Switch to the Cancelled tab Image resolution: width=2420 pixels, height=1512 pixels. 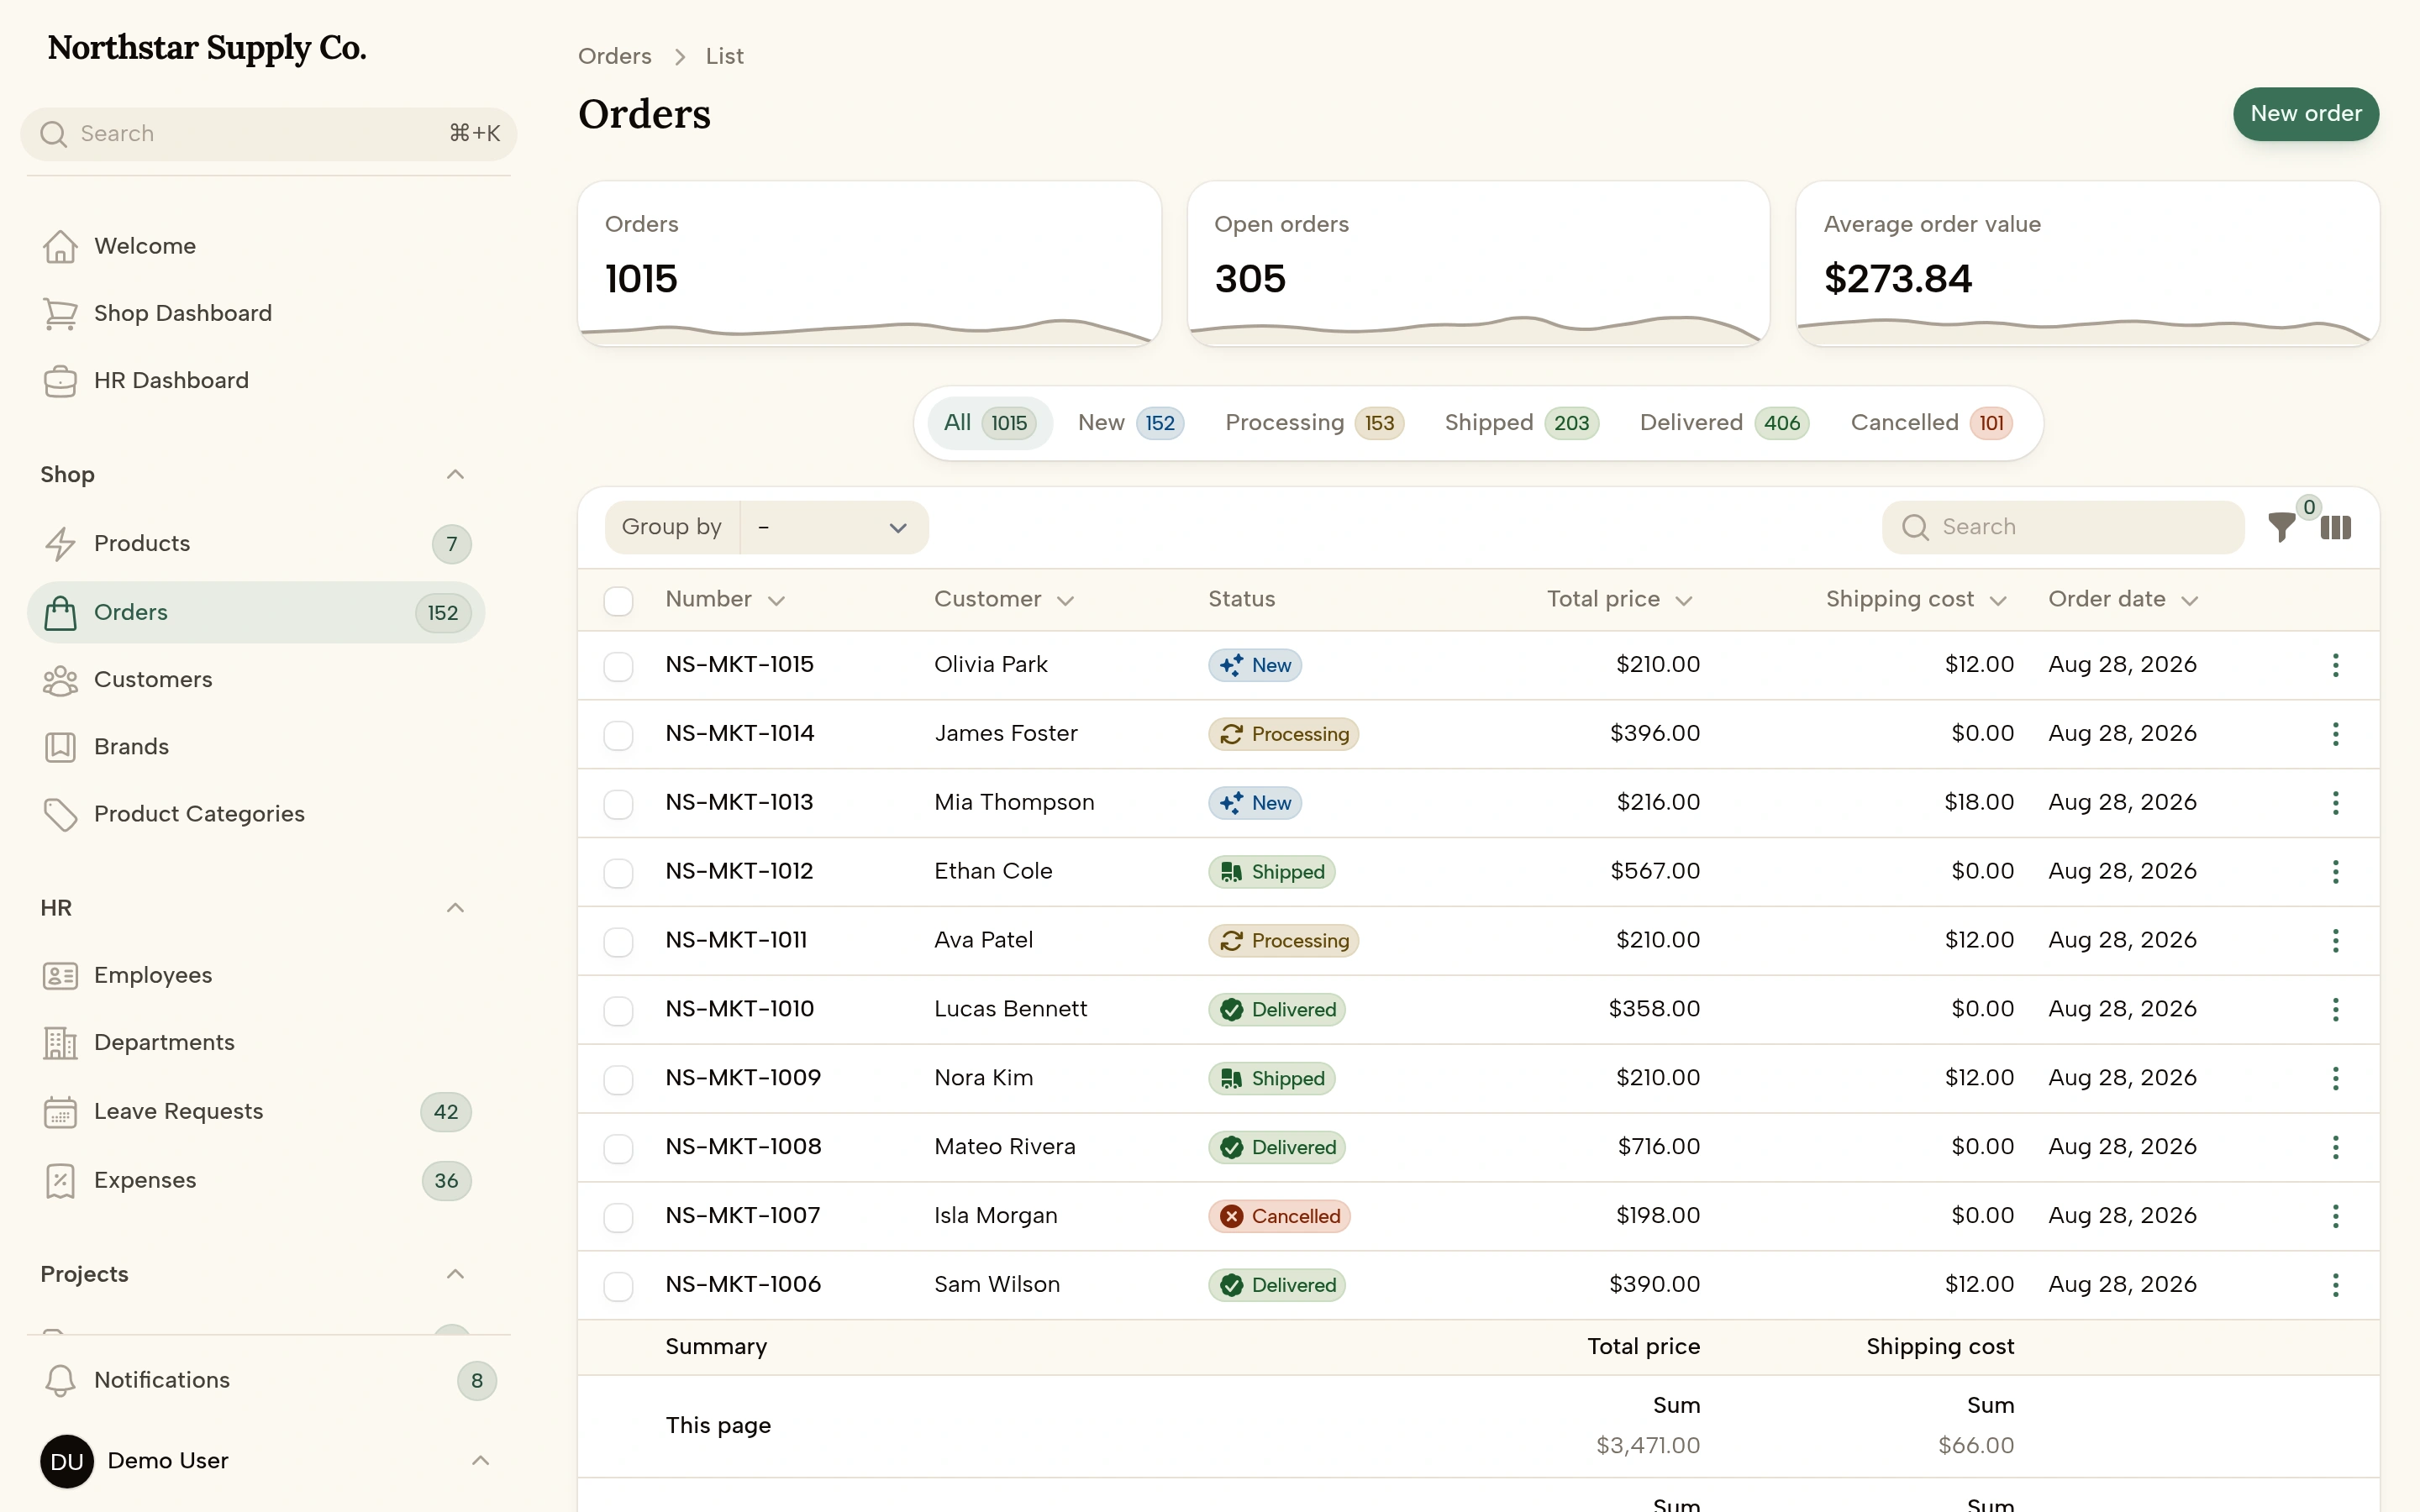pos(1931,423)
